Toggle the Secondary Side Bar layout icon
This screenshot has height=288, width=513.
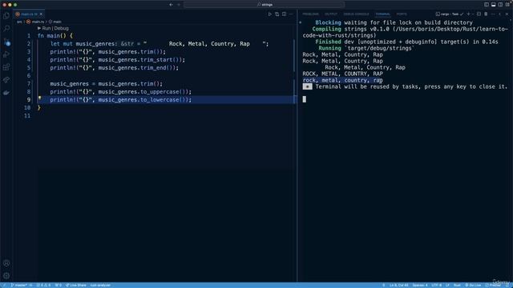(x=500, y=5)
